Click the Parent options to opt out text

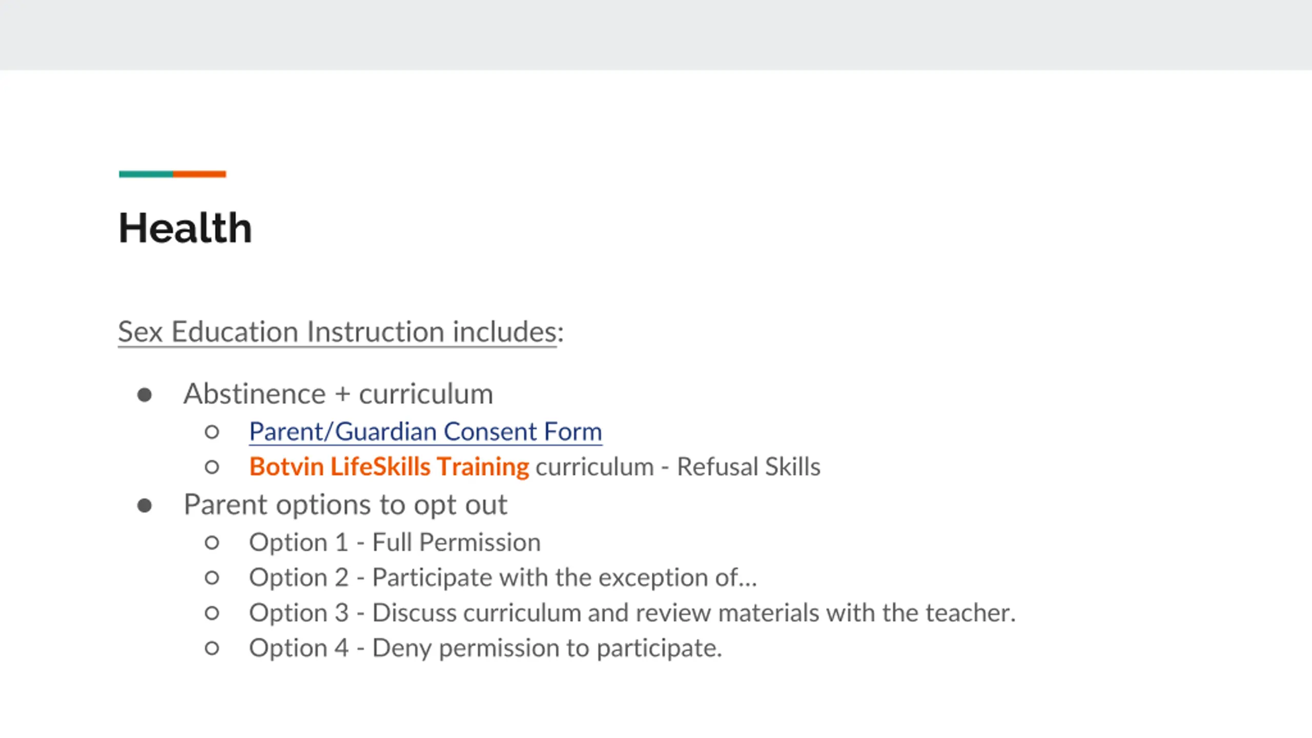pyautogui.click(x=345, y=505)
